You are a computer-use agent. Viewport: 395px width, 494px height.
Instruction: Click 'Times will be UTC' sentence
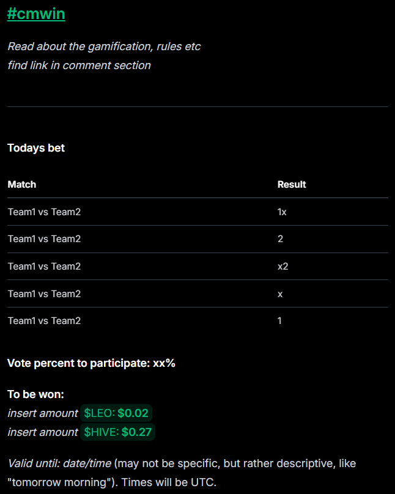(169, 482)
